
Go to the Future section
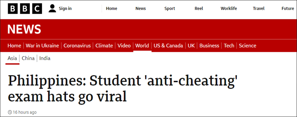[288, 8]
